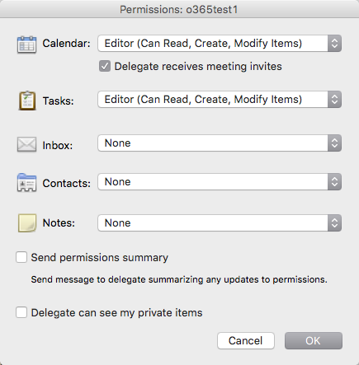Viewport: 359px width, 365px height.
Task: Click the Permissions: o365test1 title bar
Action: pos(179,9)
